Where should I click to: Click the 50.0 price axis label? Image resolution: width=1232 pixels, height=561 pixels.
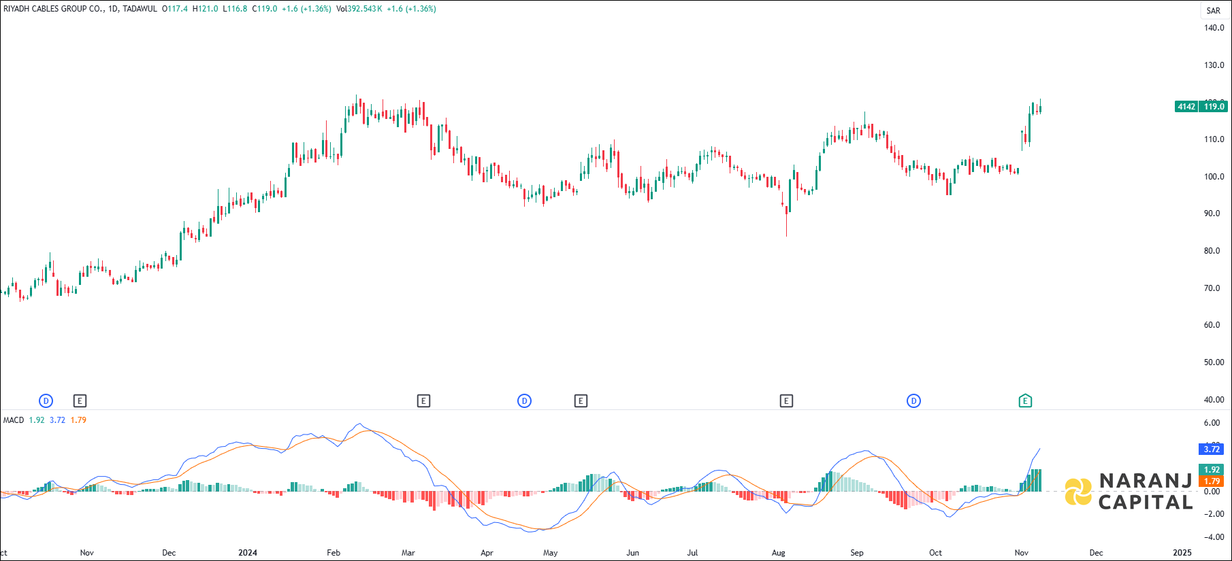click(1212, 362)
